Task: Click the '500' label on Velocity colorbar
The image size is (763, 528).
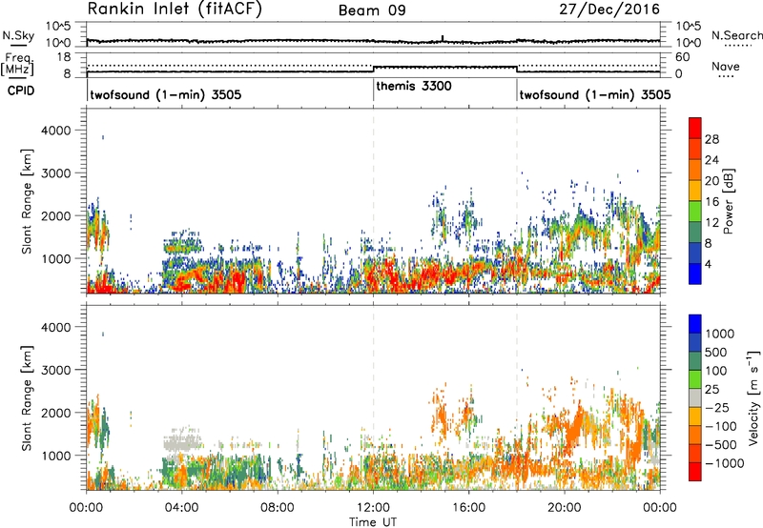Action: click(716, 353)
